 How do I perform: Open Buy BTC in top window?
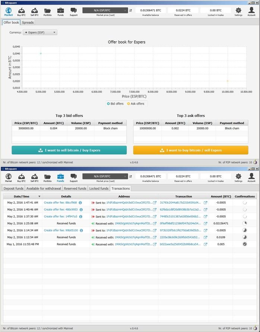click(x=21, y=12)
